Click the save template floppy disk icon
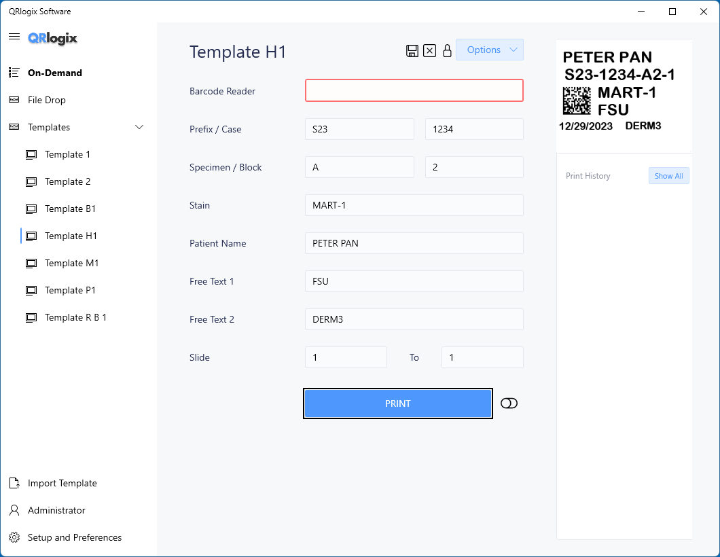 pos(412,51)
